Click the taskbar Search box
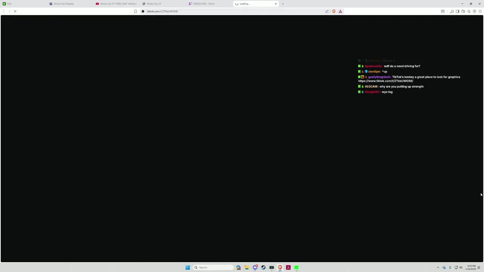Screen dimensions: 484x272 [213, 267]
